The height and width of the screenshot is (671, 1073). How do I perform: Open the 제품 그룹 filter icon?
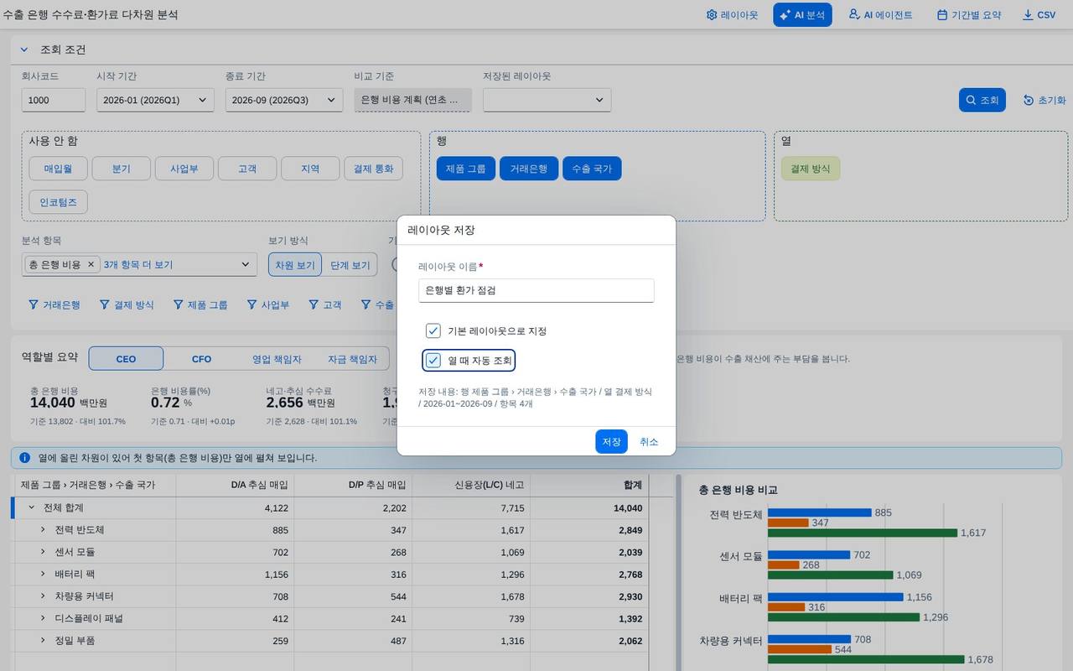(178, 304)
